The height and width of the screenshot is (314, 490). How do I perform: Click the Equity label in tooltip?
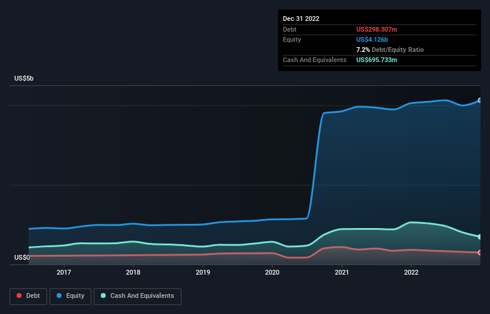292,39
